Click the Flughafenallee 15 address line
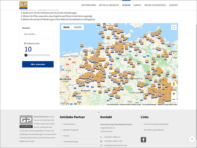The height and width of the screenshot is (148, 197). tap(108, 128)
